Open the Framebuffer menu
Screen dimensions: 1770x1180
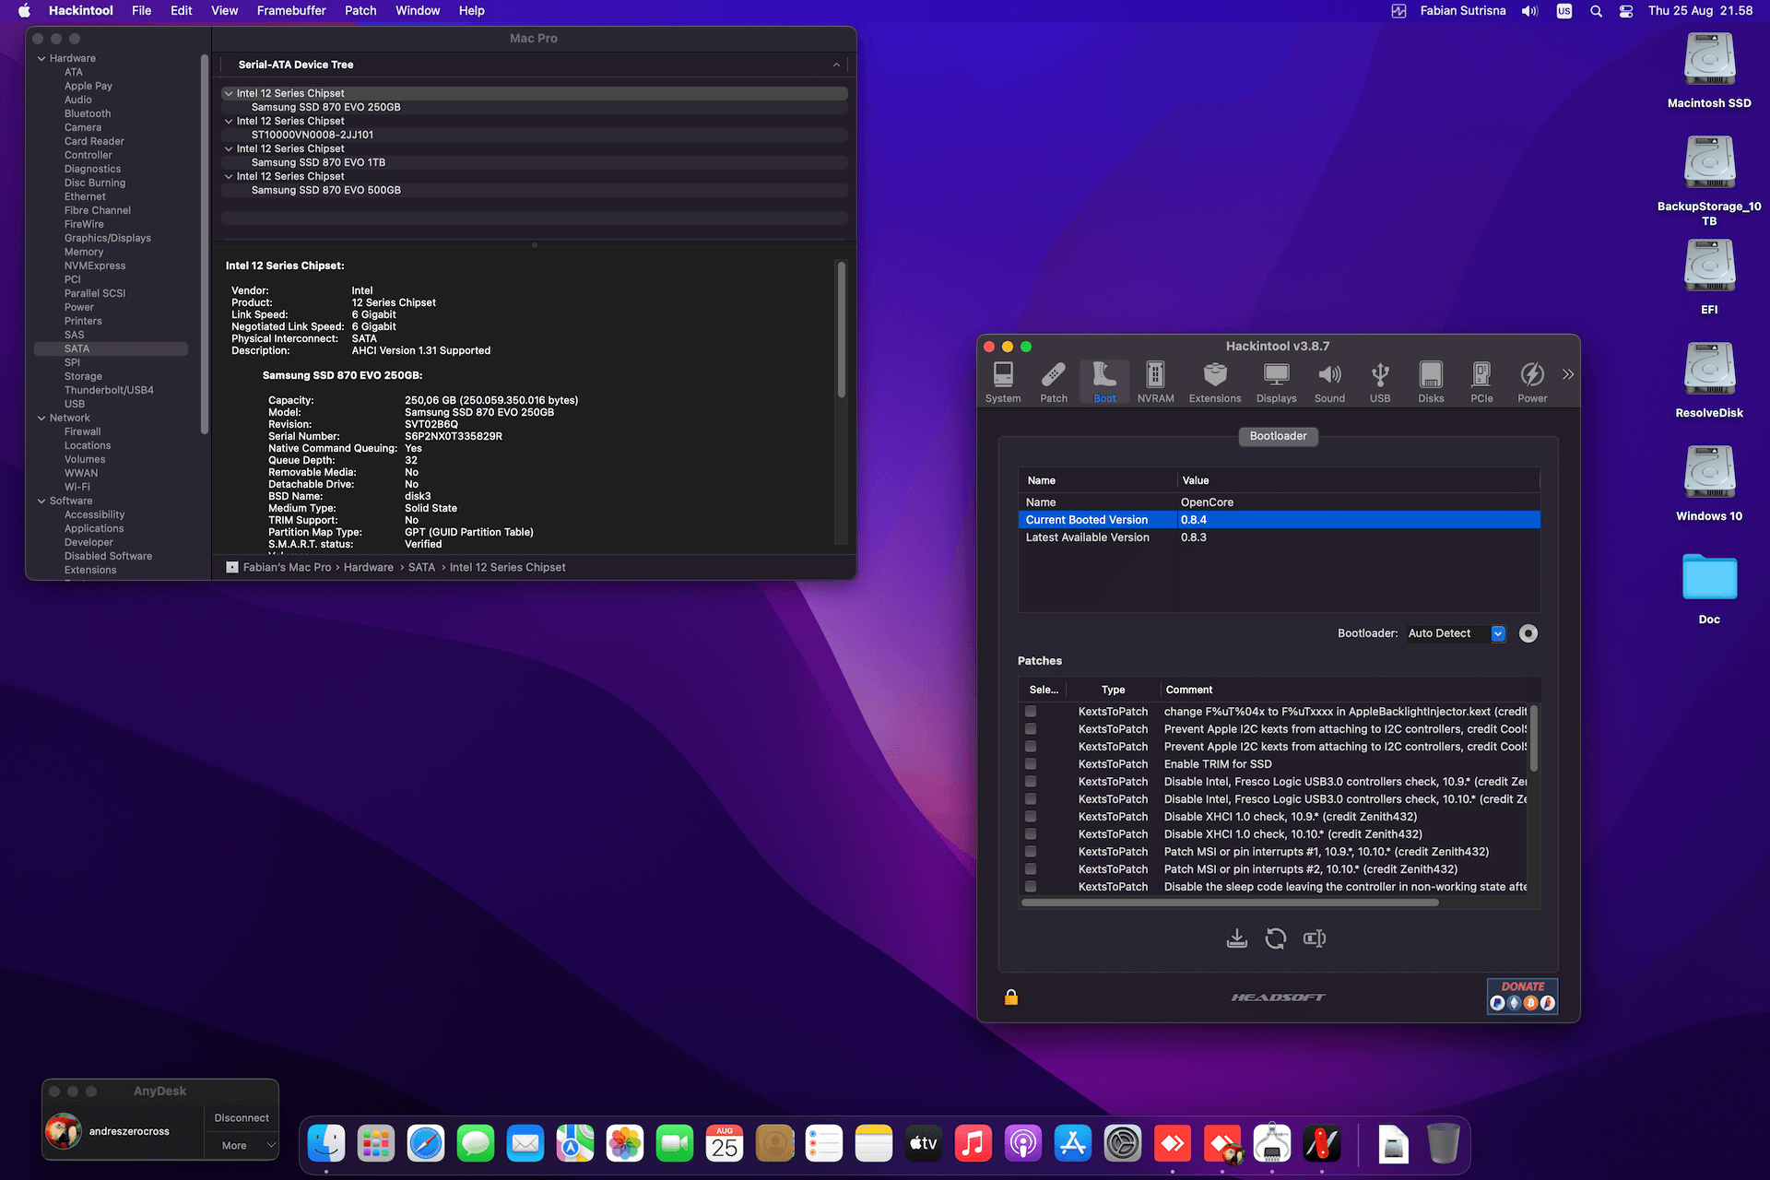[x=291, y=11]
